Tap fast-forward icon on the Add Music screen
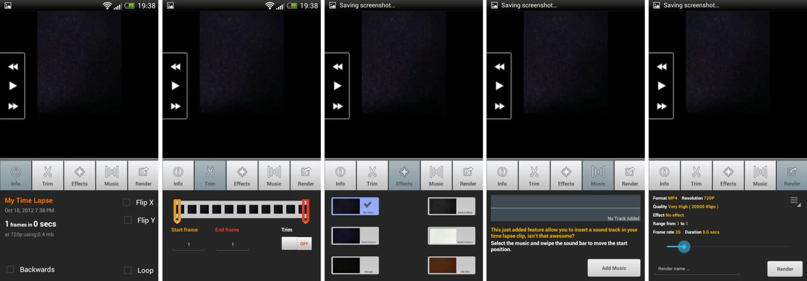 [499, 106]
